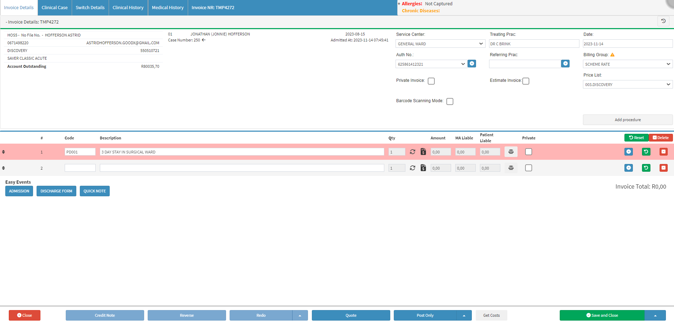674x322 pixels.
Task: Click the Save and Close button
Action: 602,315
